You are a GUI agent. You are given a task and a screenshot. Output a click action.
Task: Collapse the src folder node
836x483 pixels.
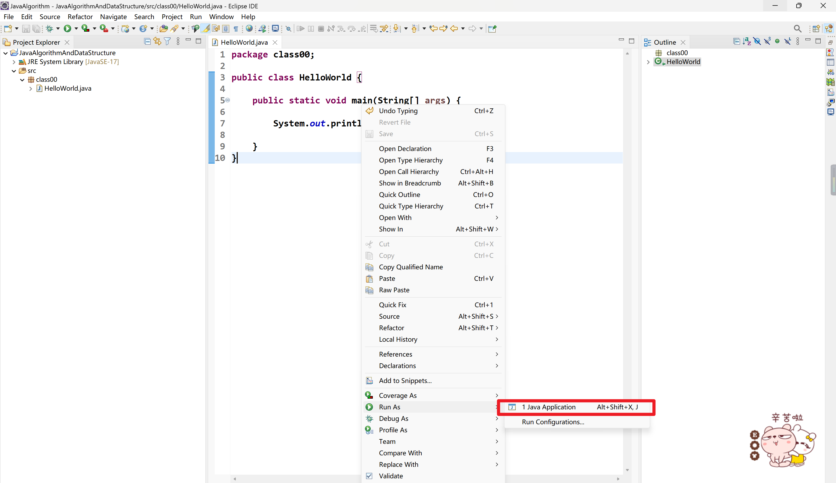tap(14, 71)
